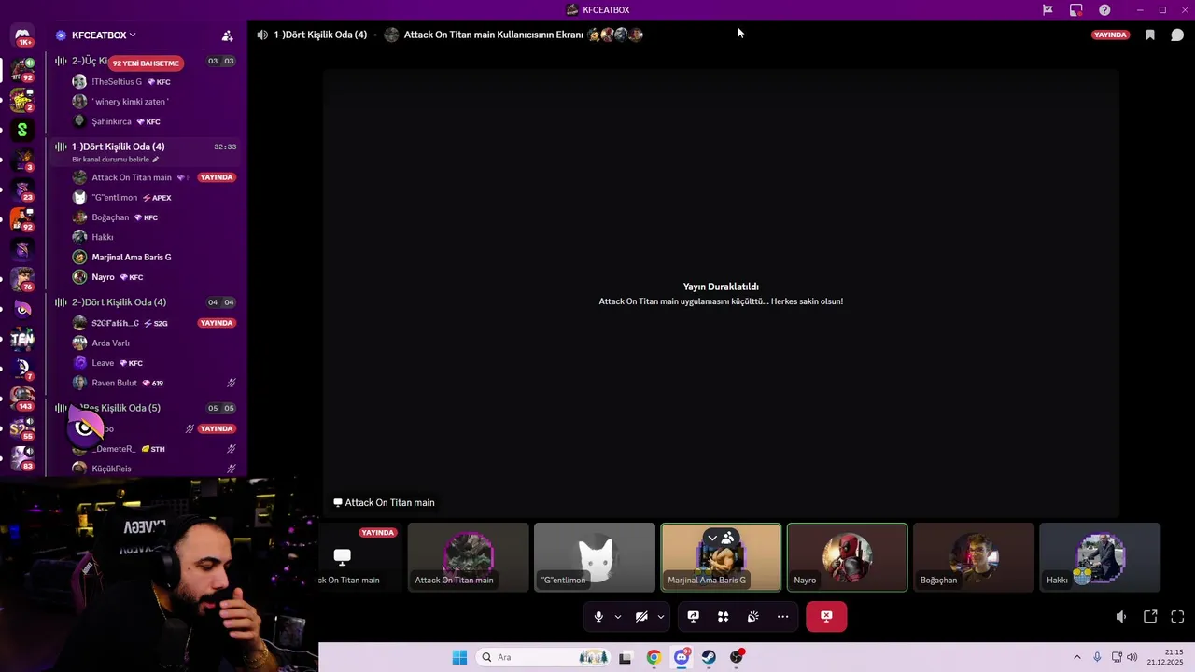Select Hakkı in voice channel list
This screenshot has width=1195, height=672.
point(103,237)
